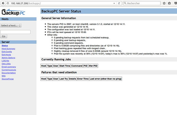Click the Command column header
The height and width of the screenshot is (115, 177).
(77, 66)
